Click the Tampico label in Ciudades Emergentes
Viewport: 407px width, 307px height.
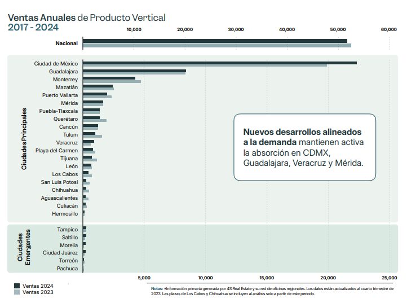click(67, 230)
